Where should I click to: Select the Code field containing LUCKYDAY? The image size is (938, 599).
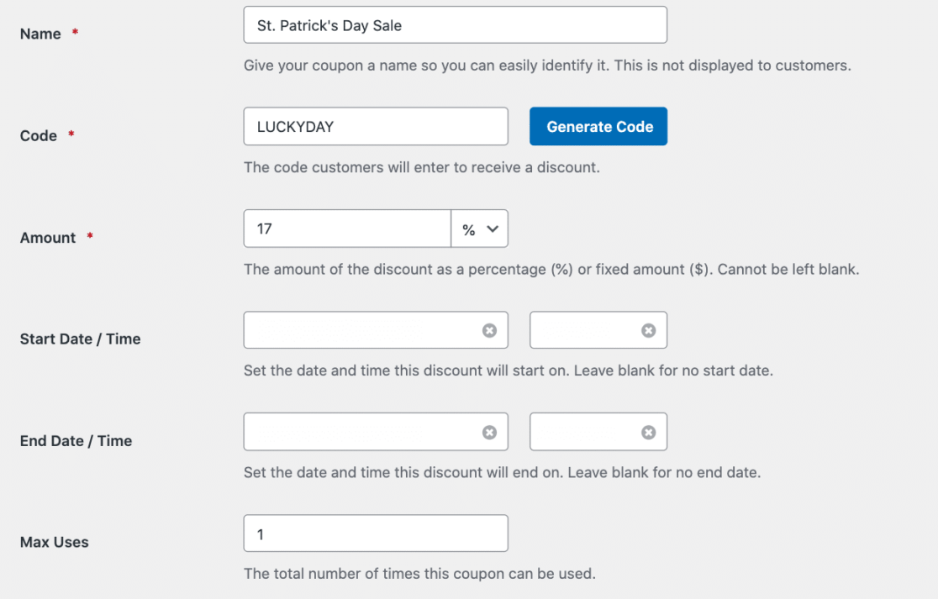pos(376,126)
